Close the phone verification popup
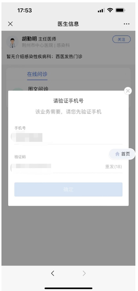 [x=128, y=91]
